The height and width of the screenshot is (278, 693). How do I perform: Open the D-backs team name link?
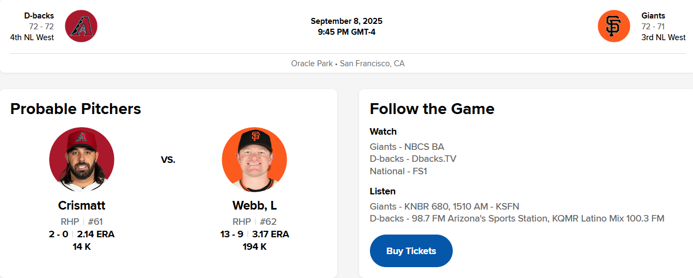click(39, 16)
